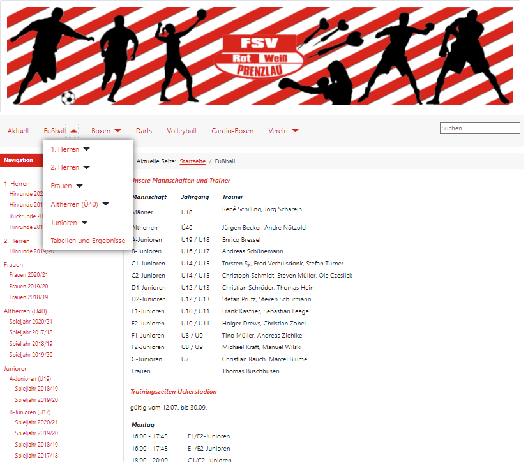Expand the Boxen dropdown arrow
Viewport: 528px width, 462px height.
[x=117, y=131]
